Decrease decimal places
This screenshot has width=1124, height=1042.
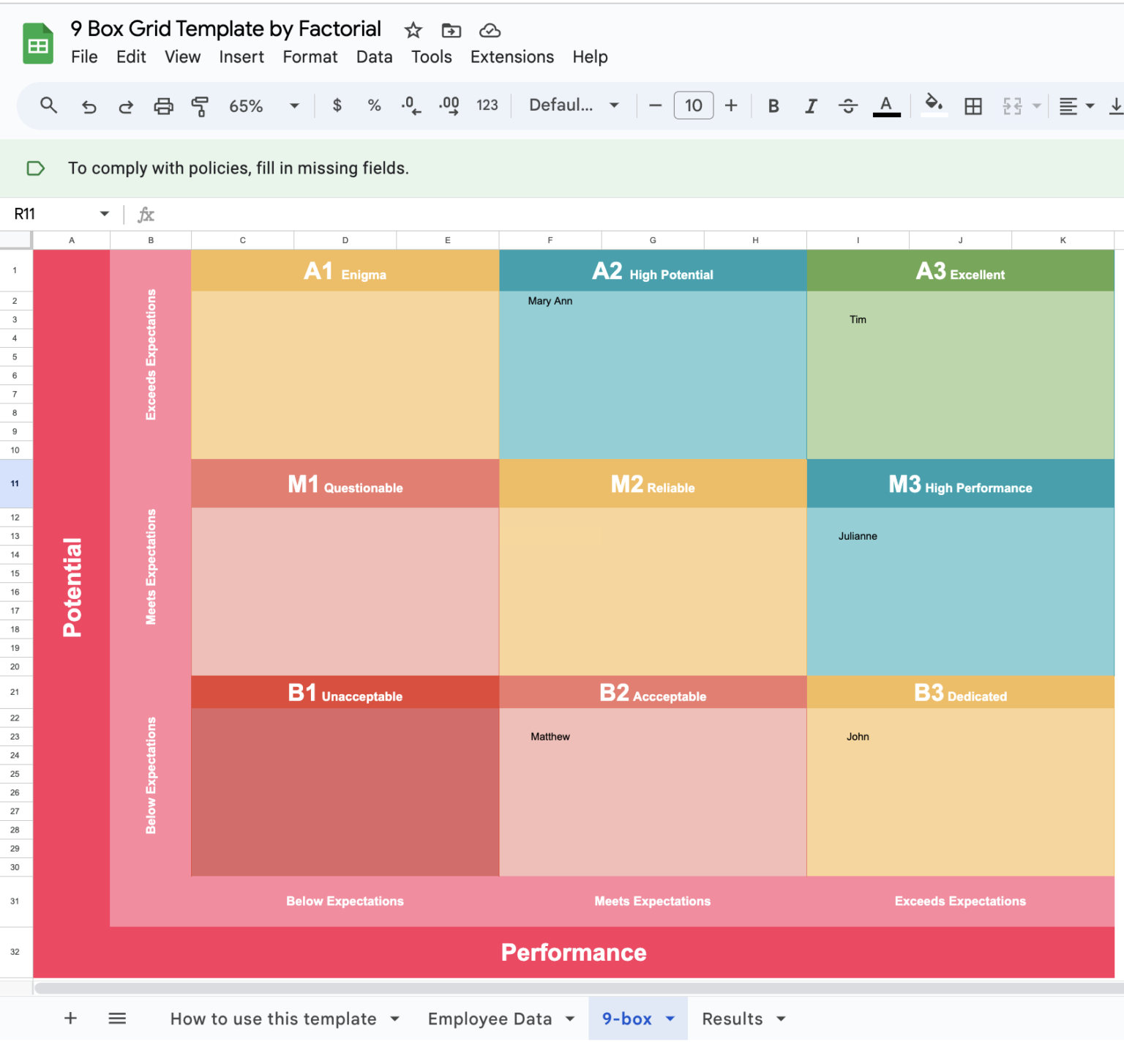[x=411, y=105]
